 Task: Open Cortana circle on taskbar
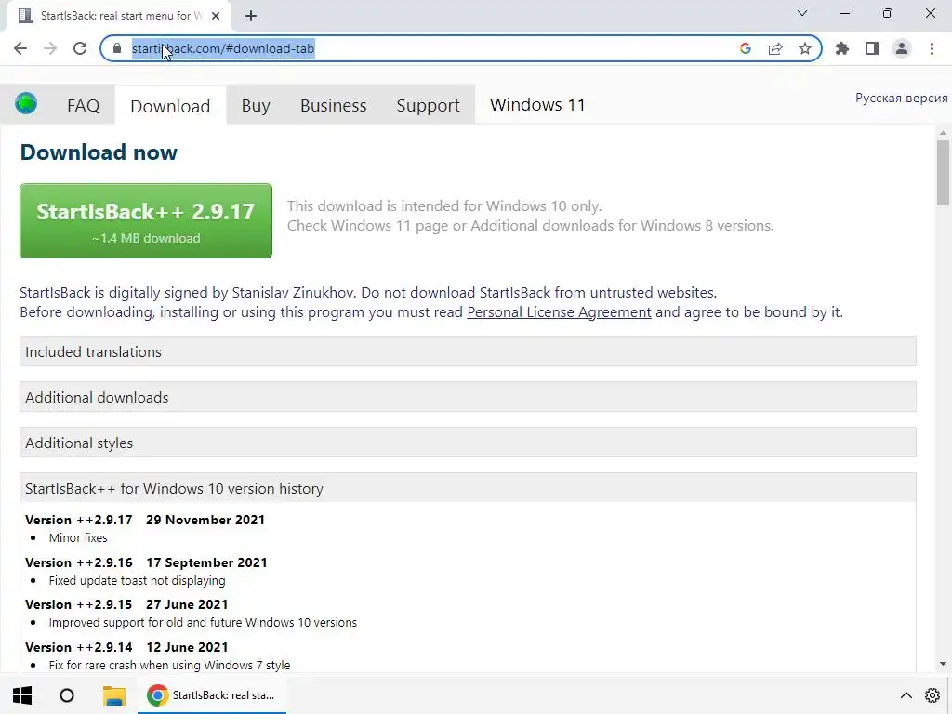tap(67, 695)
